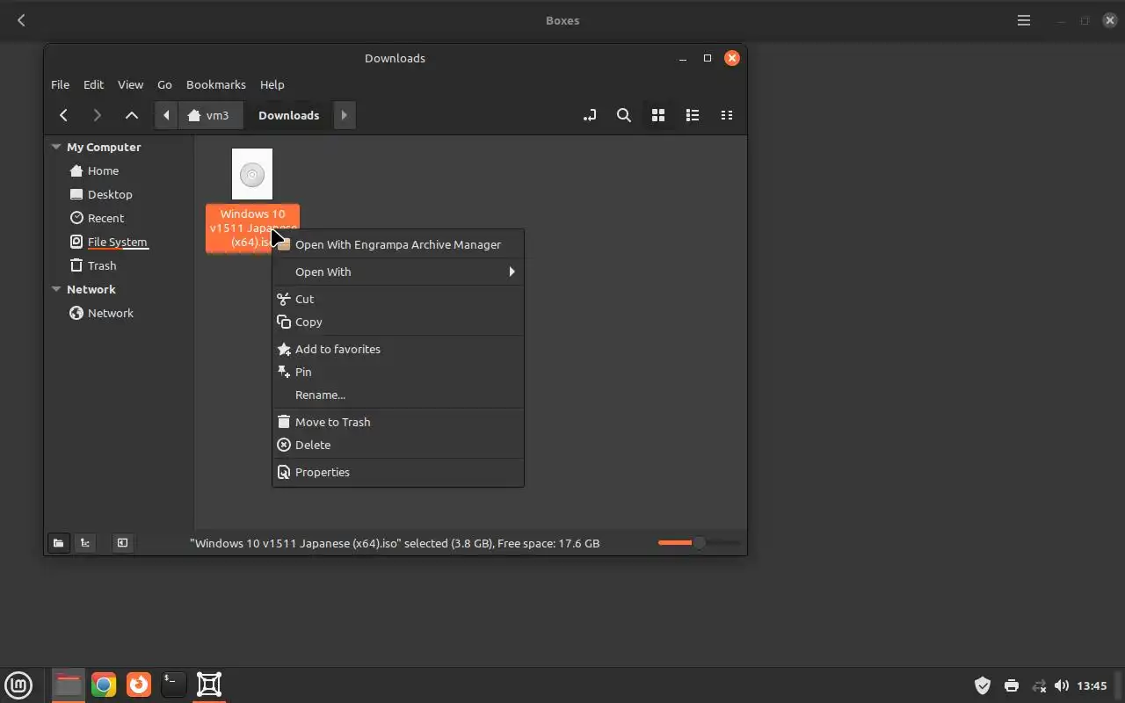Collapse the My Computer section
Image resolution: width=1125 pixels, height=703 pixels.
(x=56, y=147)
